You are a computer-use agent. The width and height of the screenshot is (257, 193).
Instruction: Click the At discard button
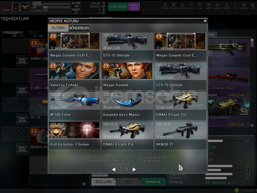click(128, 182)
